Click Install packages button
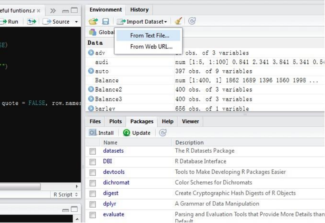This screenshot has width=325, height=223. point(101,133)
